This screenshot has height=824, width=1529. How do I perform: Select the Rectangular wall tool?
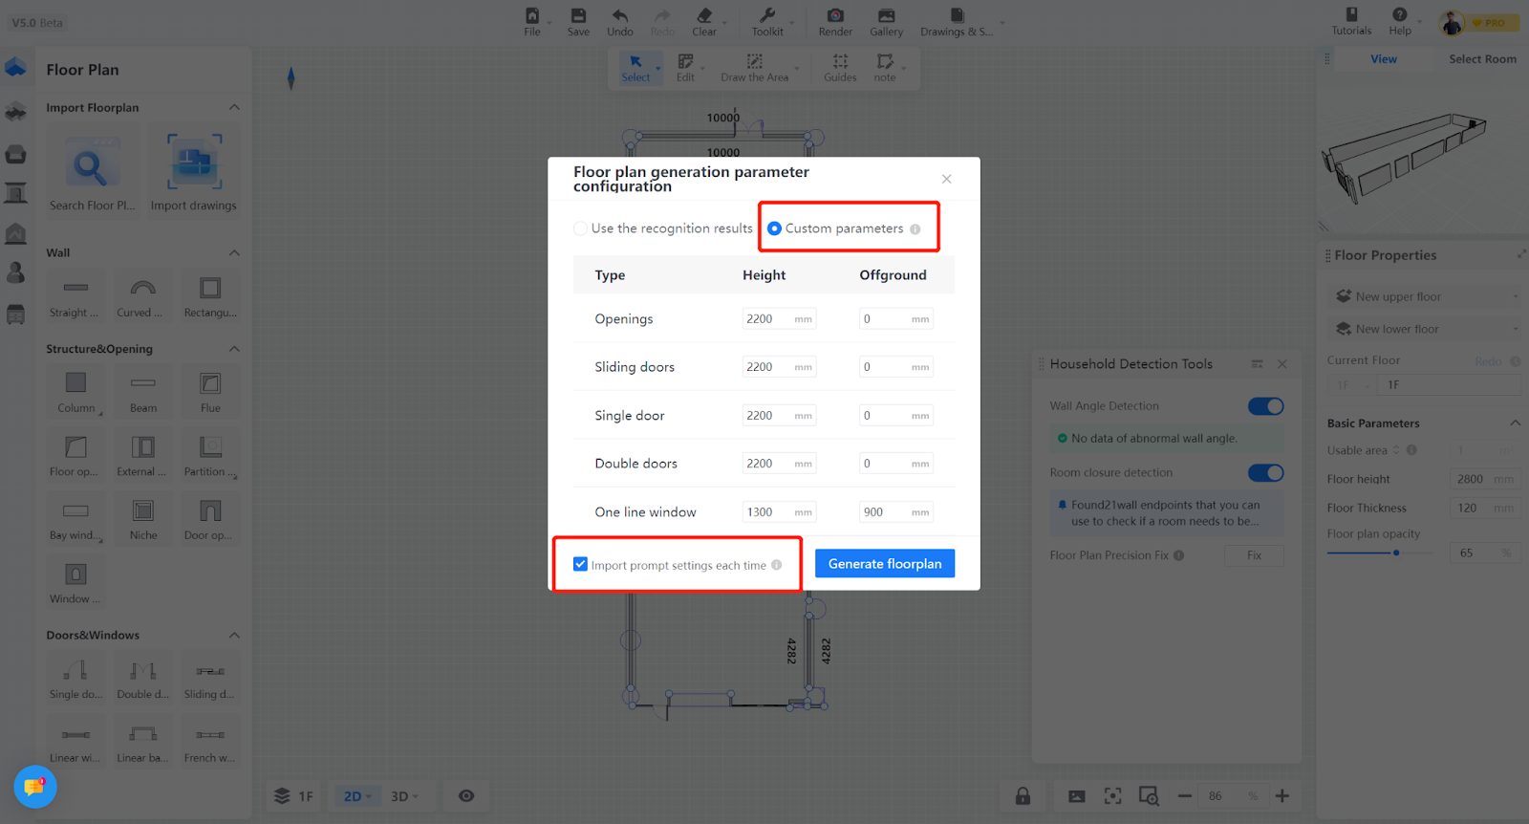pos(210,297)
